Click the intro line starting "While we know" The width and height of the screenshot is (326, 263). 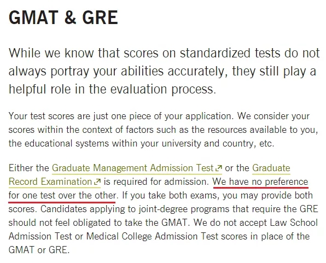coord(164,53)
